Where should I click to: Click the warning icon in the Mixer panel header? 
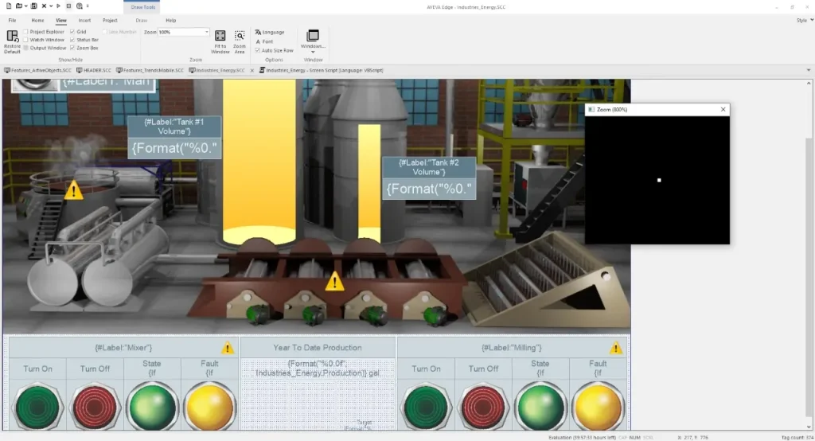coord(227,347)
